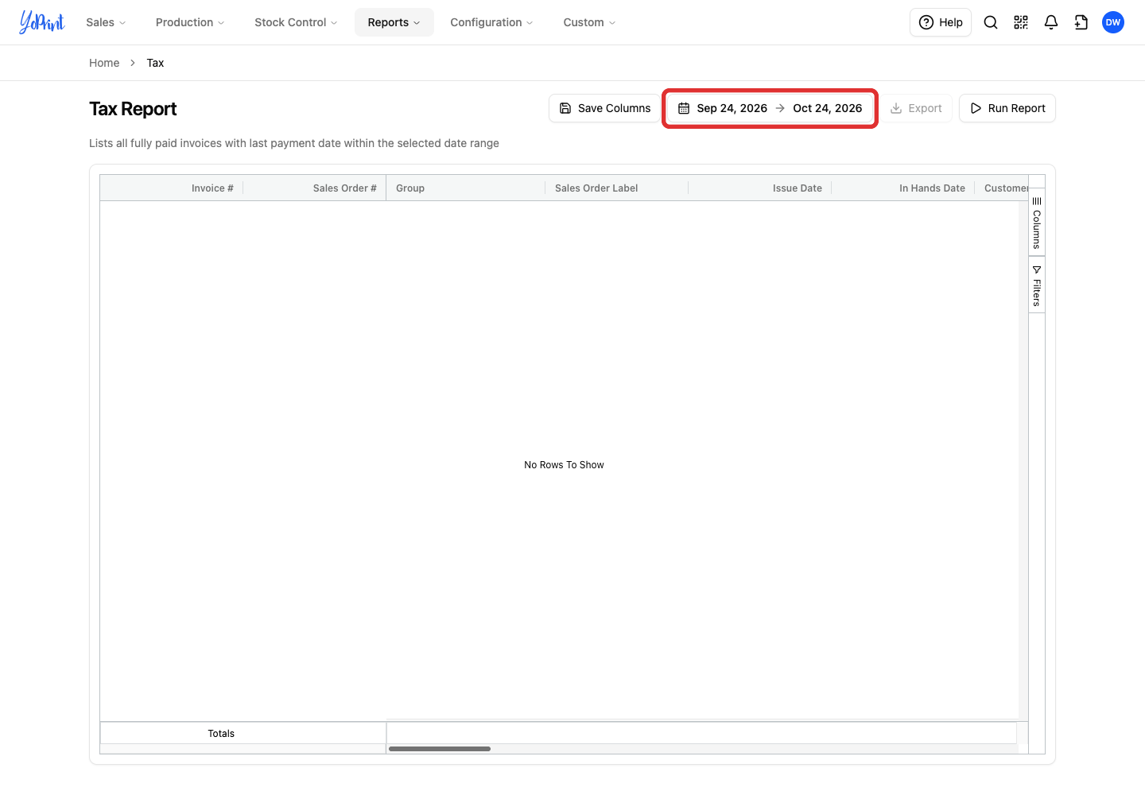Sort by Issue Date column
1145x795 pixels.
[759, 188]
